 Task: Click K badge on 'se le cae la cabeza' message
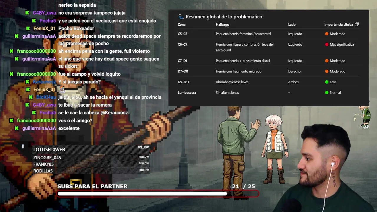coord(34,112)
